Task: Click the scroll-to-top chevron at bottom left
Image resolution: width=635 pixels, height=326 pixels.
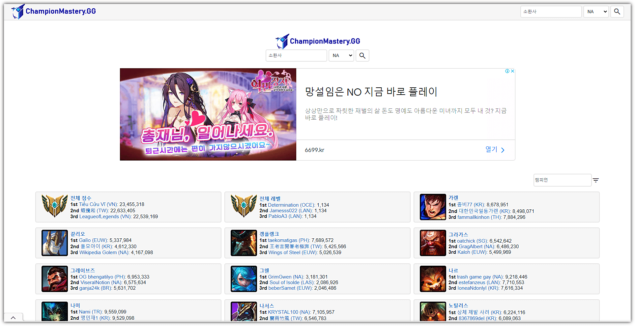Action: point(13,318)
